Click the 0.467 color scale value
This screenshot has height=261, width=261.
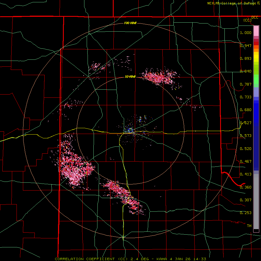pos(246,162)
